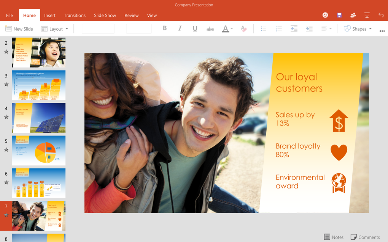Create a New Slide

19,28
